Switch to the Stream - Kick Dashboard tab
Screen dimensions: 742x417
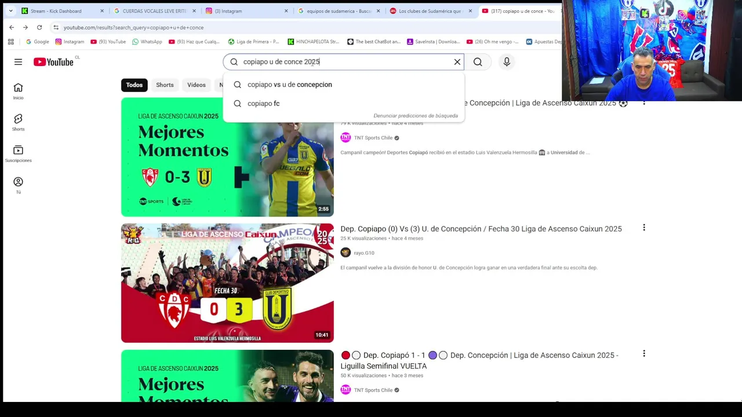click(x=62, y=11)
